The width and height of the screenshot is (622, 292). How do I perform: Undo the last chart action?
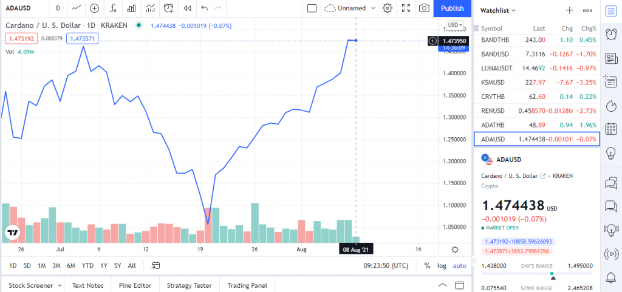(x=204, y=8)
